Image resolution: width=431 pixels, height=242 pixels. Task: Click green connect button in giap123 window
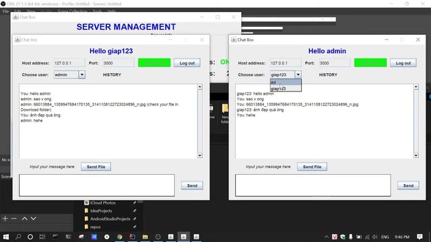pyautogui.click(x=154, y=63)
